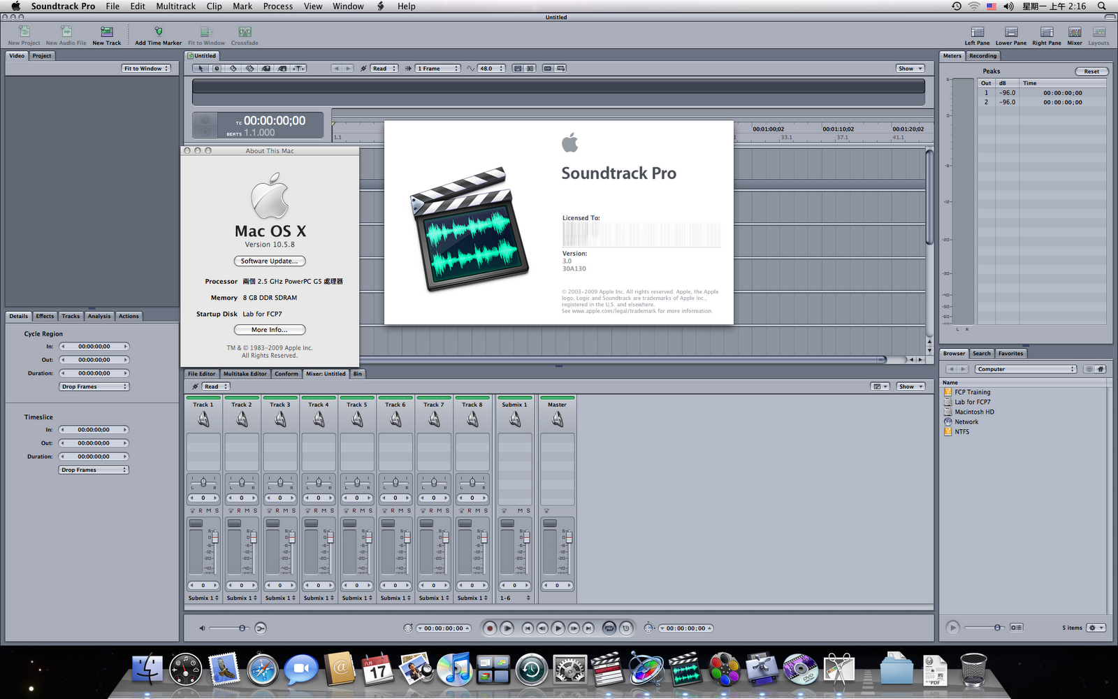Click the browser preview play button
Image resolution: width=1118 pixels, height=699 pixels.
tap(952, 628)
